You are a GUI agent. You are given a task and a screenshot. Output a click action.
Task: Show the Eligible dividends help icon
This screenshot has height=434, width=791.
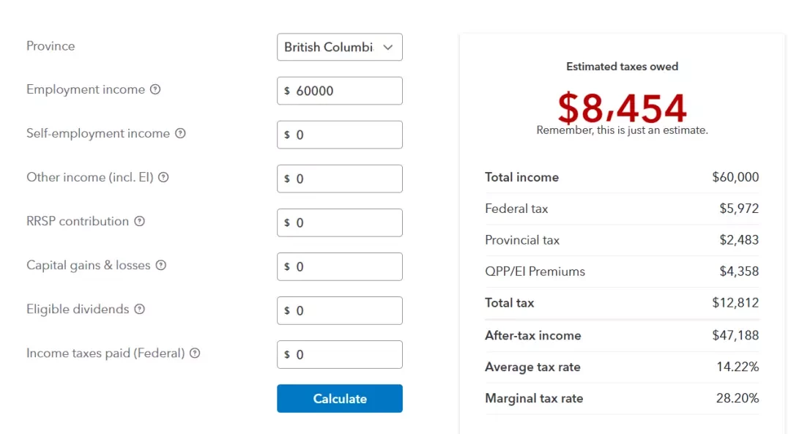140,309
